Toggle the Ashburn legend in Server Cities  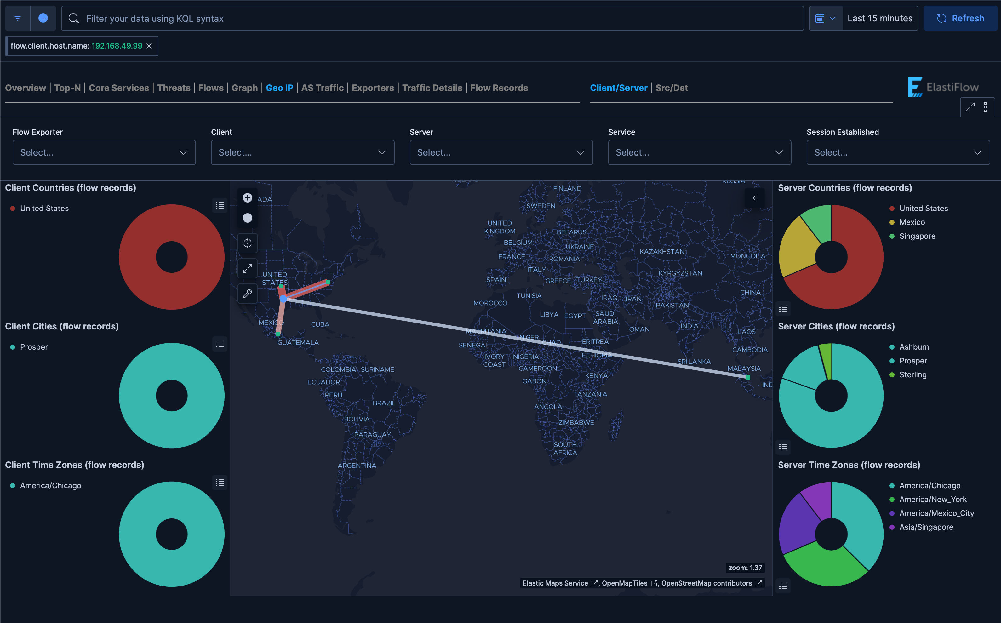(x=914, y=346)
